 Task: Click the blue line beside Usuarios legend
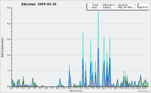(115, 5)
